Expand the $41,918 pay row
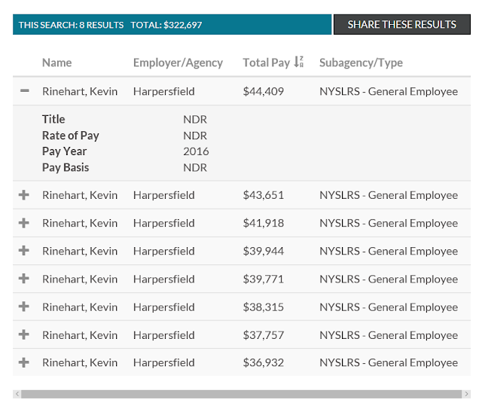 (24, 223)
